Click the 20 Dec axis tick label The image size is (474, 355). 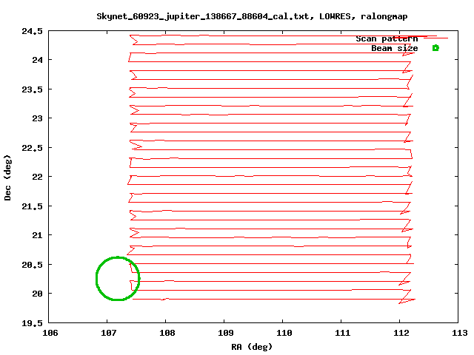point(37,294)
